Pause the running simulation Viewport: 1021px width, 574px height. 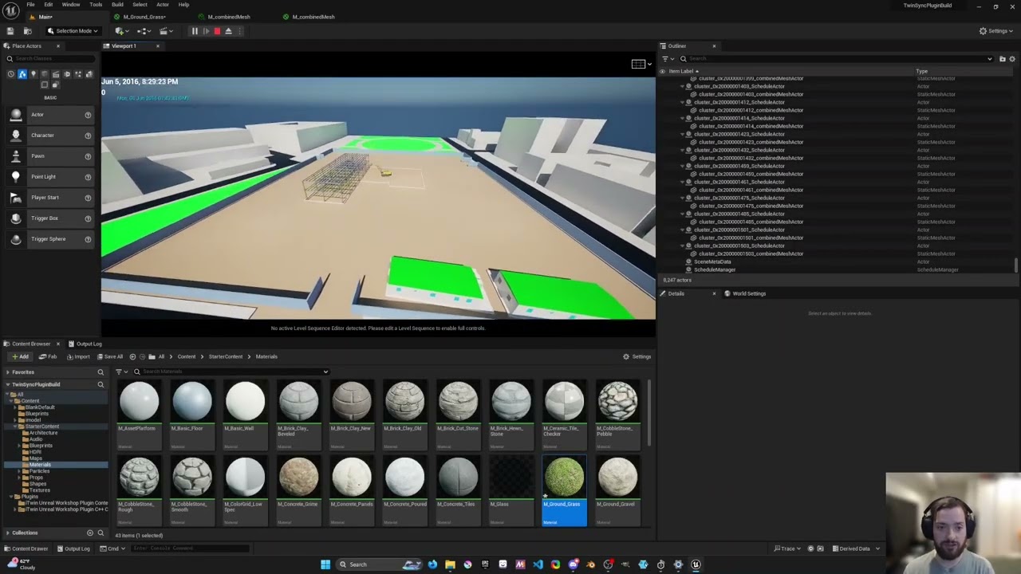pyautogui.click(x=194, y=31)
